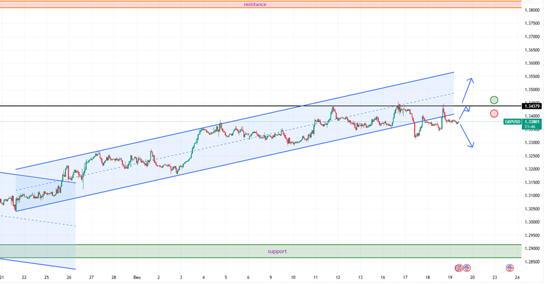
Task: Click the 1.34379 horizontal line price label
Action: 532,106
